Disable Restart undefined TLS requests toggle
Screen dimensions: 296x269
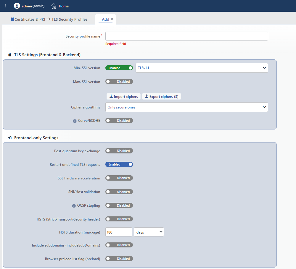[119, 164]
